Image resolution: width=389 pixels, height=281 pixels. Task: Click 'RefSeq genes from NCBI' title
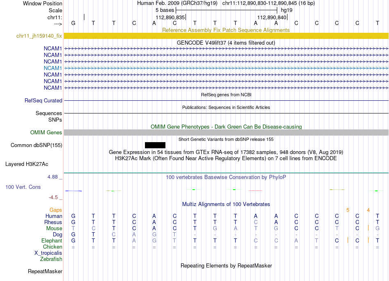click(226, 95)
